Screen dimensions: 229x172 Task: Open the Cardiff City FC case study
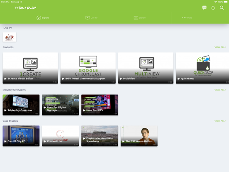21,136
